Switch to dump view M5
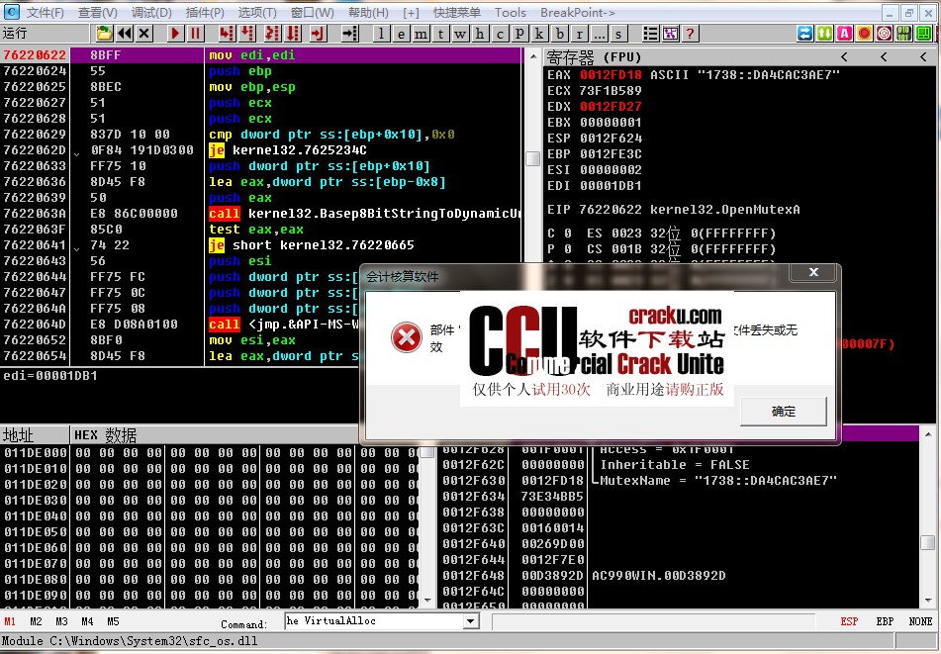Viewport: 941px width, 654px height. pyautogui.click(x=114, y=621)
